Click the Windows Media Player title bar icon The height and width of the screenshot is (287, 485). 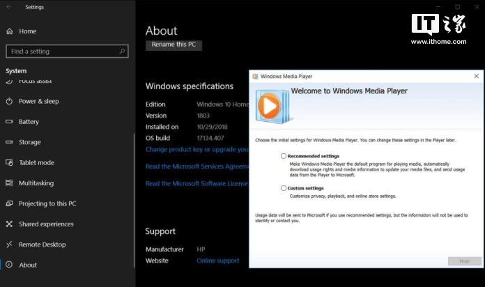coord(255,77)
